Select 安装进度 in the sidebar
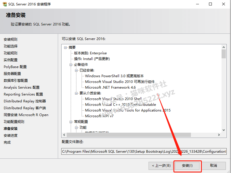Screen dimensions: 231x173 pos(11,136)
